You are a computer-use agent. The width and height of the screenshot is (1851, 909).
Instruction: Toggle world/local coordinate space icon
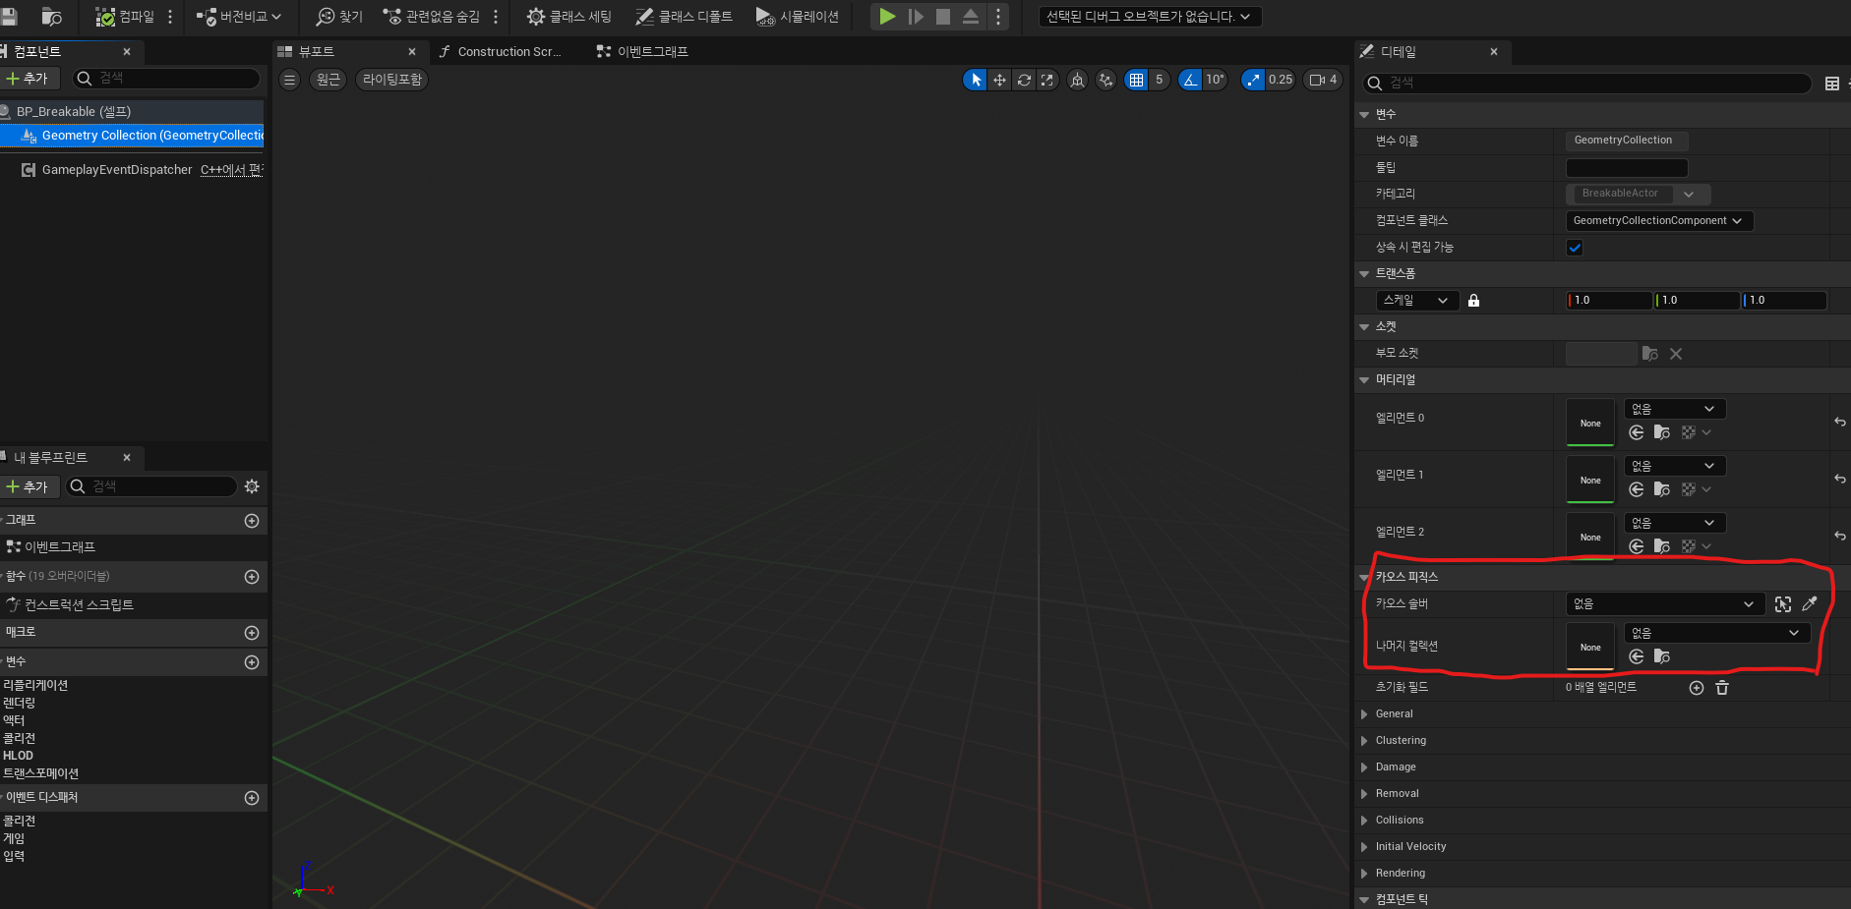tap(1078, 80)
